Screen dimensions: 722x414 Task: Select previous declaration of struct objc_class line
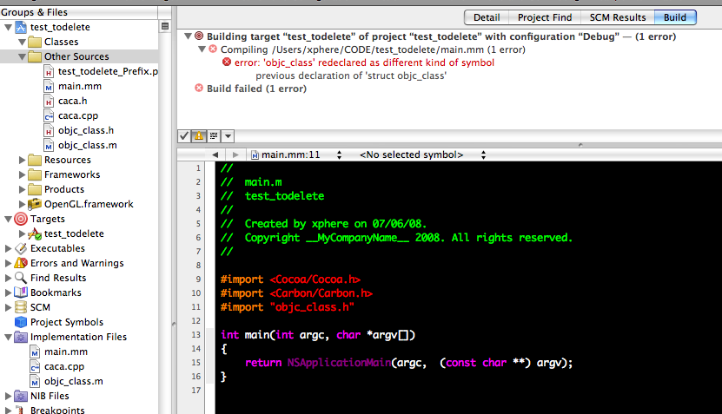351,76
